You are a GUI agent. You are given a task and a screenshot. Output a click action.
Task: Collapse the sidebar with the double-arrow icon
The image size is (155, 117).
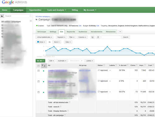click(x=31, y=21)
